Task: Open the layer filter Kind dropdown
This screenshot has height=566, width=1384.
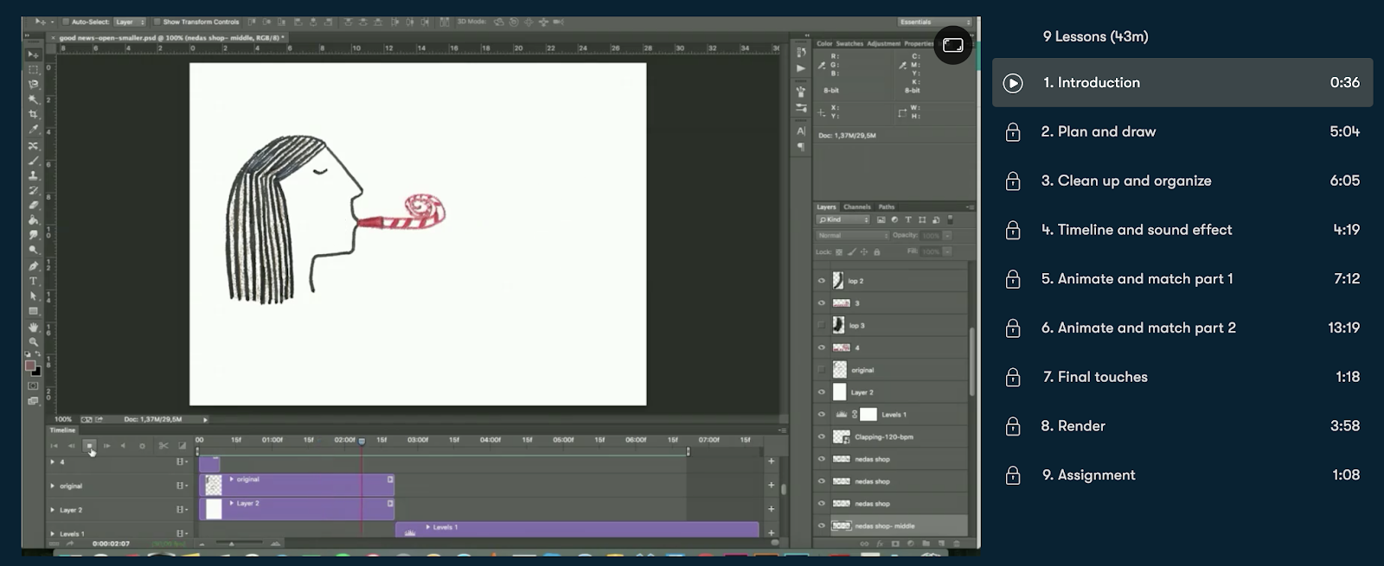Action: (x=843, y=220)
